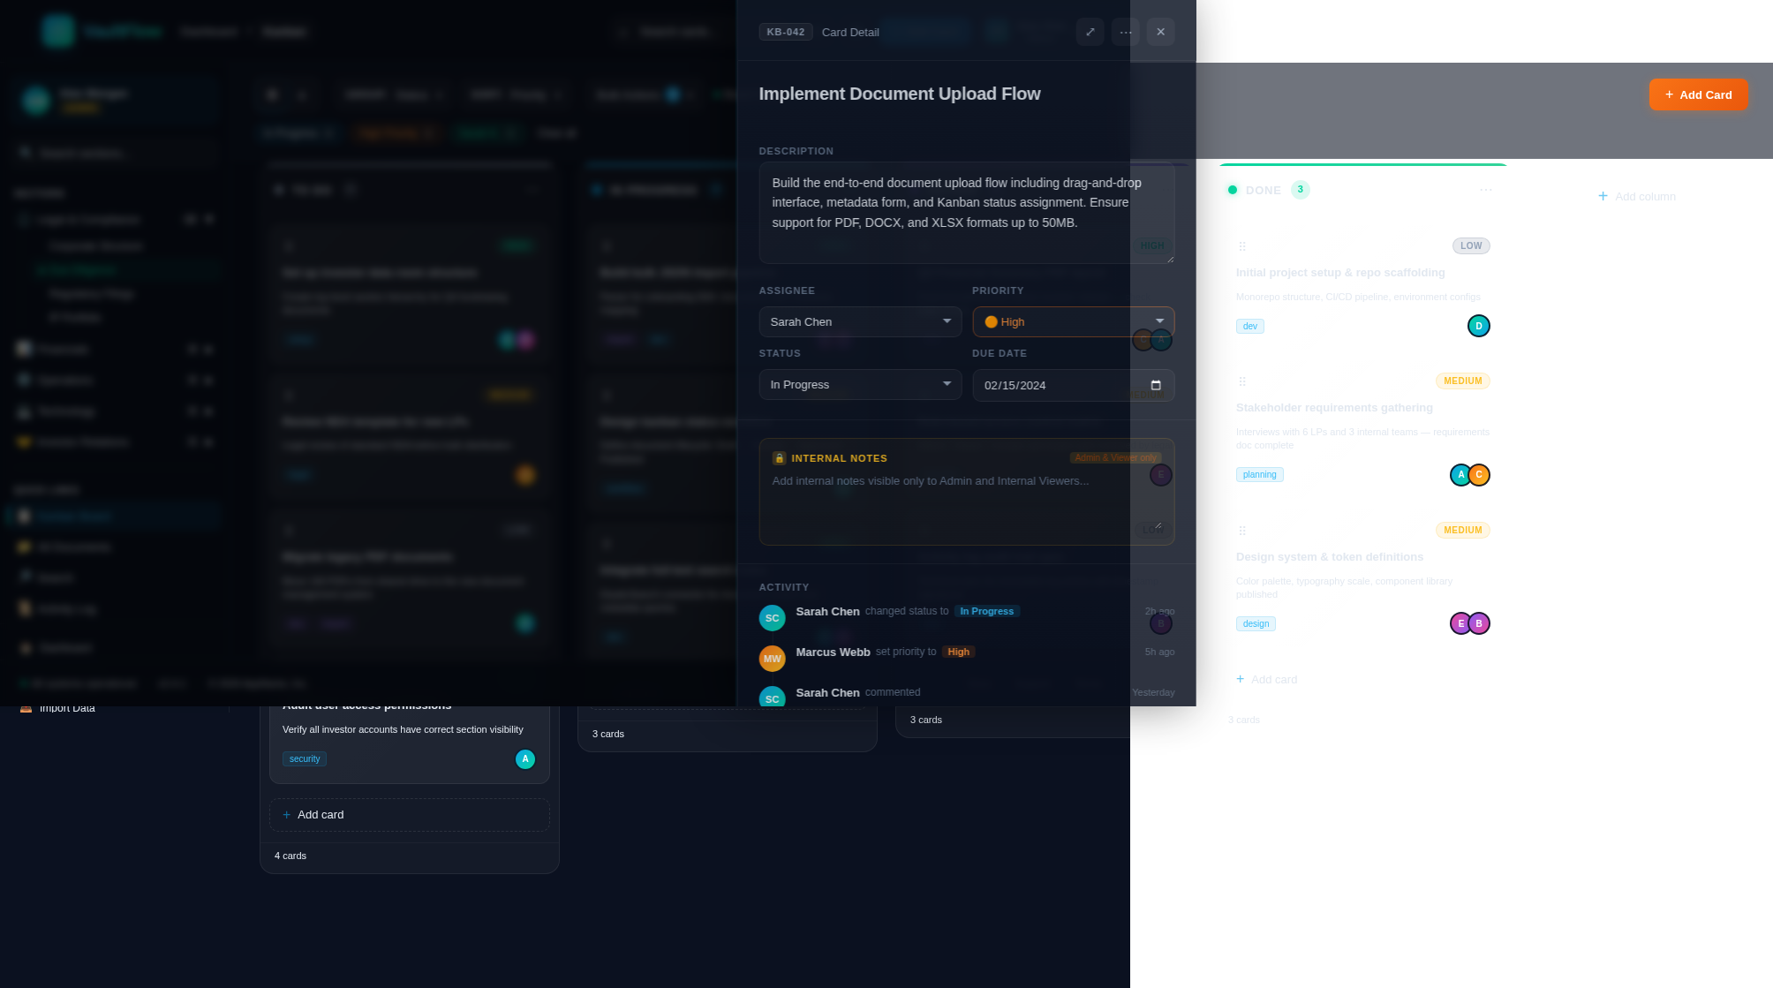Click Sarah Chen's SC avatar on status change
Viewport: 1773px width, 988px height.
click(772, 618)
